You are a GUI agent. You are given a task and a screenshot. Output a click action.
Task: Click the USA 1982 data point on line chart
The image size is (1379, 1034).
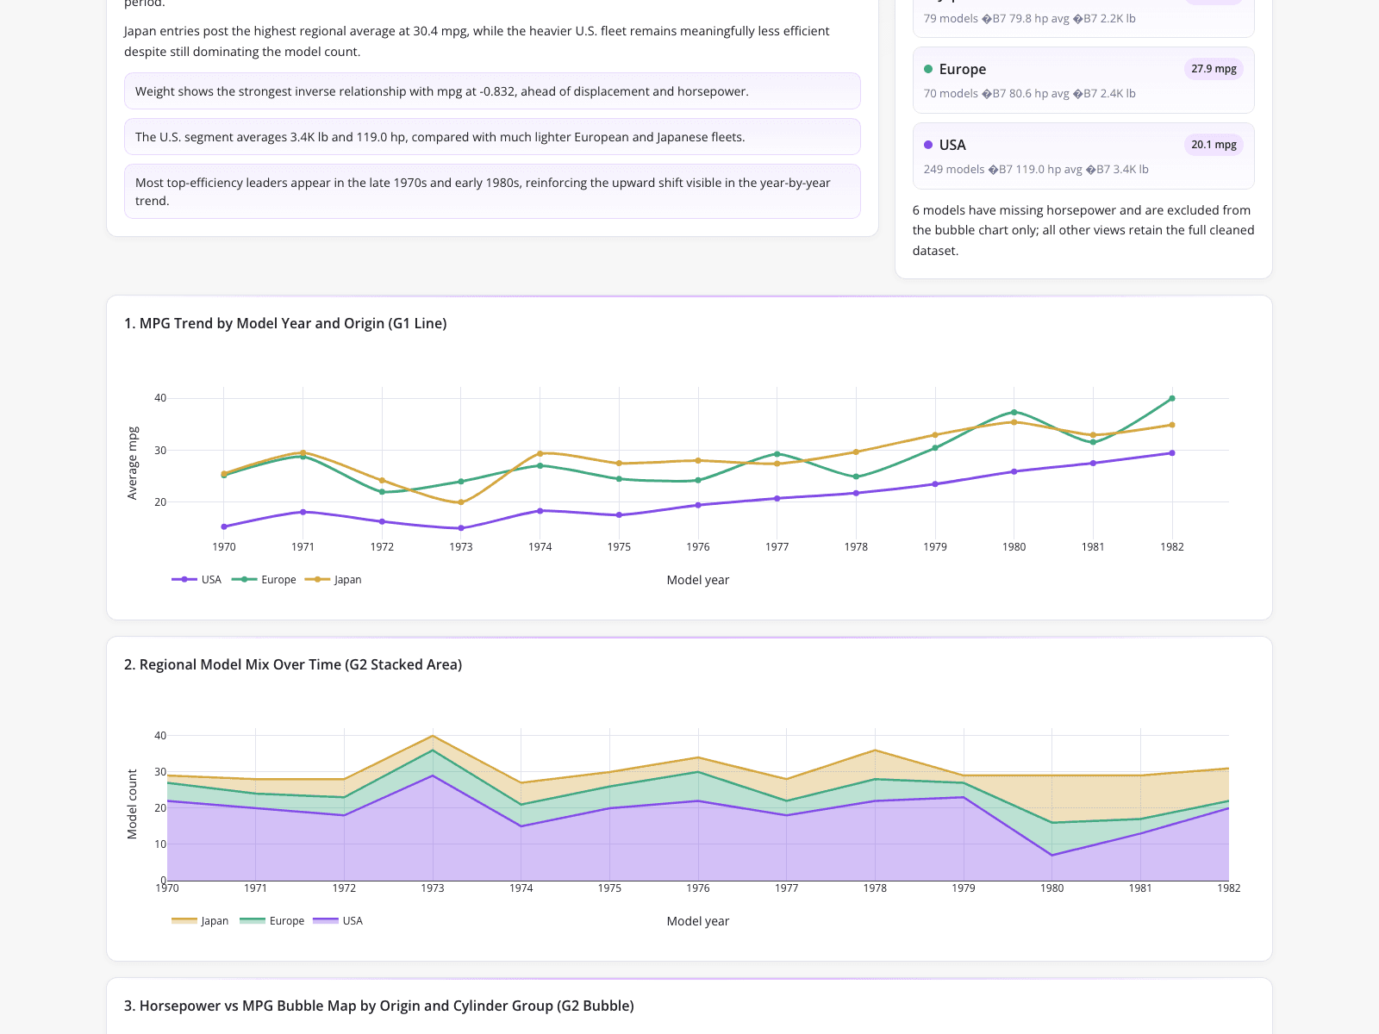tap(1172, 453)
